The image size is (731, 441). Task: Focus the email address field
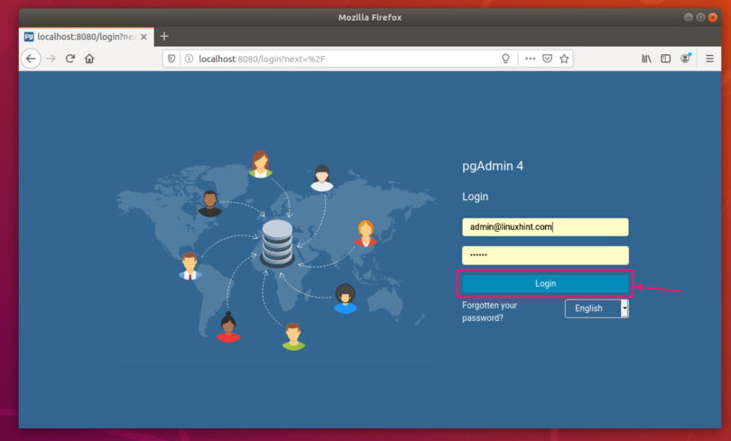click(x=545, y=227)
